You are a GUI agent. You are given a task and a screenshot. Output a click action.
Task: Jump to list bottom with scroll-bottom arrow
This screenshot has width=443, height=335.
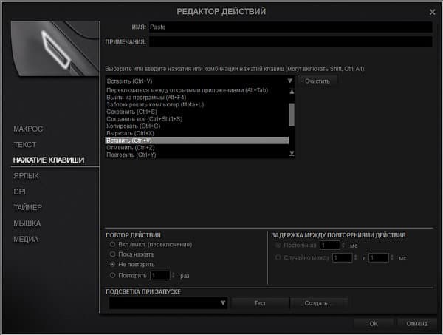(292, 153)
